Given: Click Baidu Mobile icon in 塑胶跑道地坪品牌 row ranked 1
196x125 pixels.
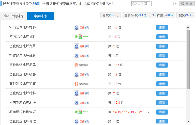Looking at the screenshot, I should [82, 56].
